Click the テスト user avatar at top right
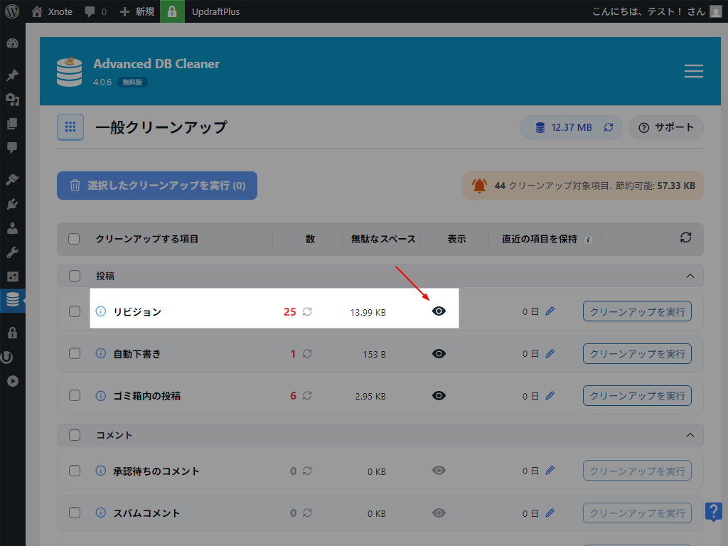 click(714, 11)
